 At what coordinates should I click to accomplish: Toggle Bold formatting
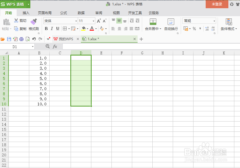[x=46, y=28]
